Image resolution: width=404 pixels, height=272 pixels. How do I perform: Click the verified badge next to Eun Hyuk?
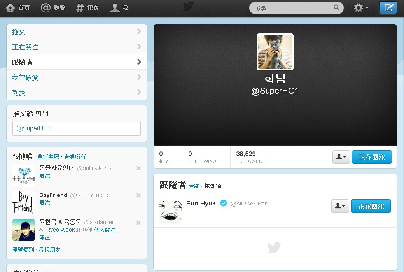pyautogui.click(x=223, y=203)
